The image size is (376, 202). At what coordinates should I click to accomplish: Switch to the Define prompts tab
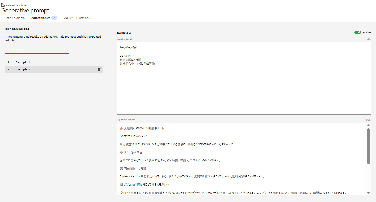point(15,18)
